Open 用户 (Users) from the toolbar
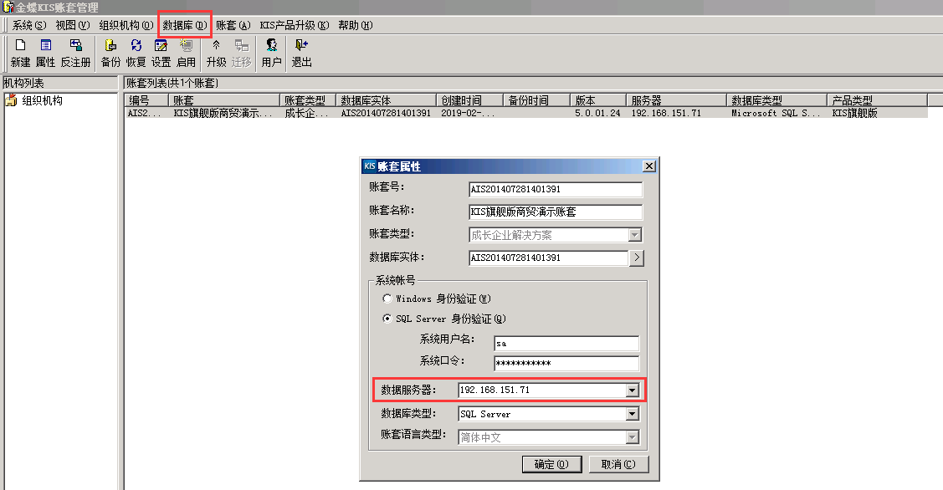Screen dimensions: 943x490 click(x=271, y=53)
